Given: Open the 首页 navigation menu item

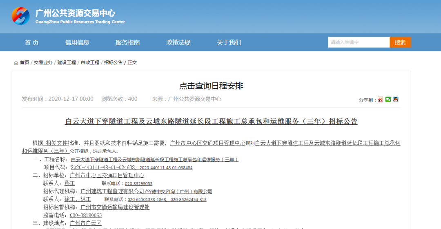Looking at the screenshot, I should coord(31,42).
